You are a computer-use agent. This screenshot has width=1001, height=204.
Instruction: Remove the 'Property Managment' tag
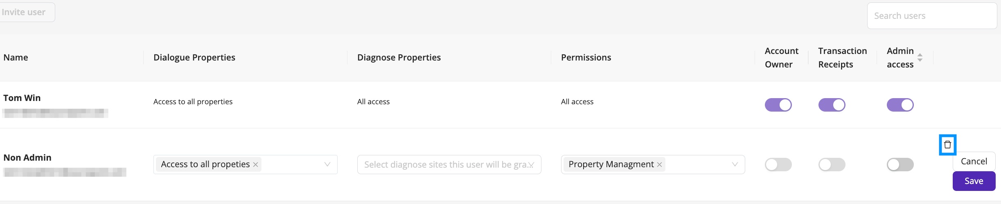659,164
